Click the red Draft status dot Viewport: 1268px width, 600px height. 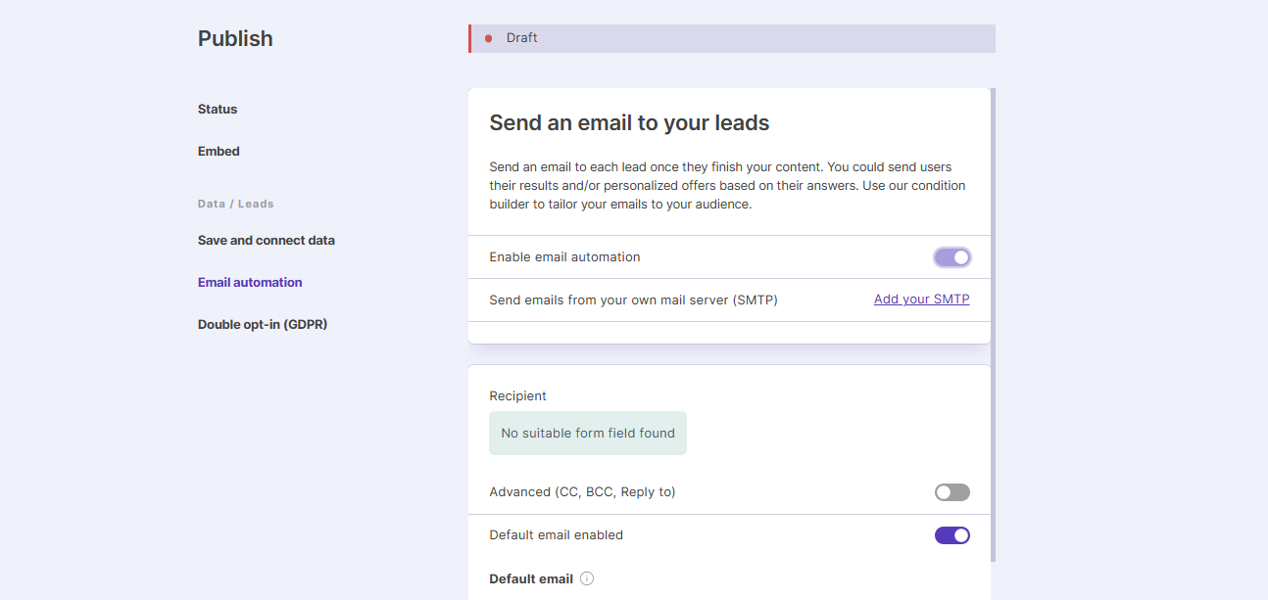click(x=489, y=38)
